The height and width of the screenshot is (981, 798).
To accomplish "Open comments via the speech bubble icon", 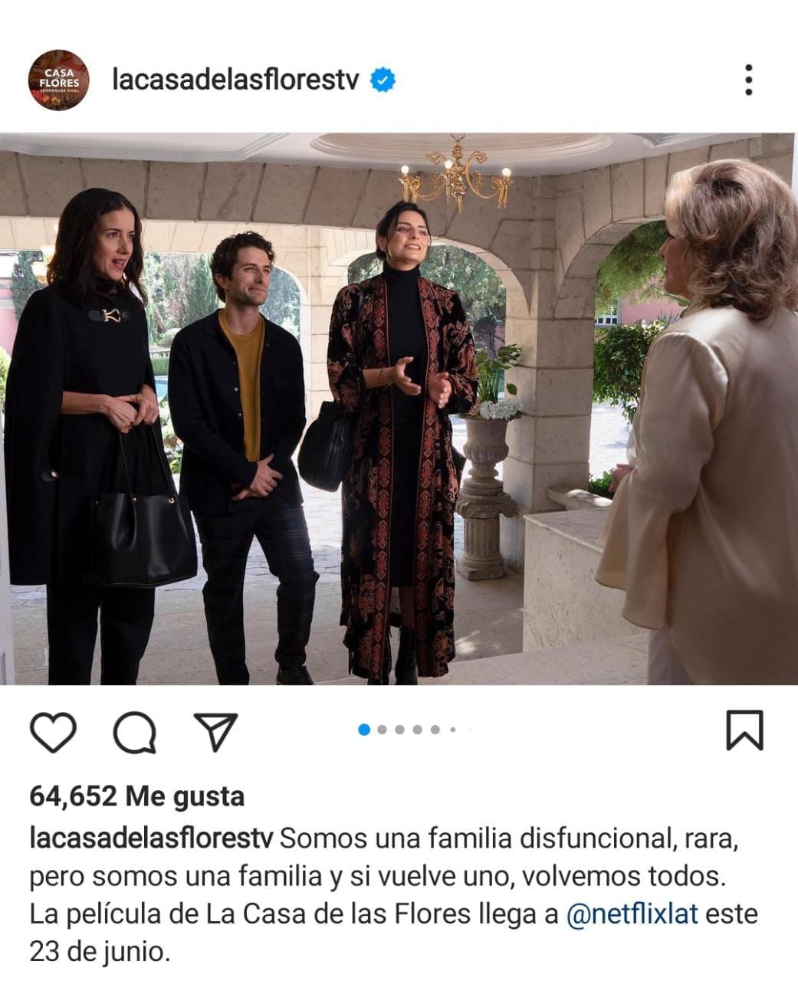I will coord(135,733).
